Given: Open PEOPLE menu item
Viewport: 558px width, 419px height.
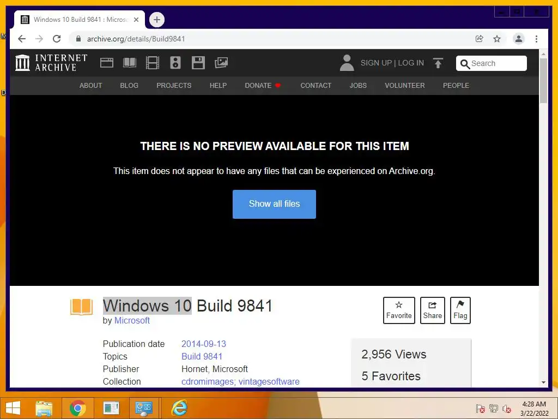Looking at the screenshot, I should tap(456, 86).
